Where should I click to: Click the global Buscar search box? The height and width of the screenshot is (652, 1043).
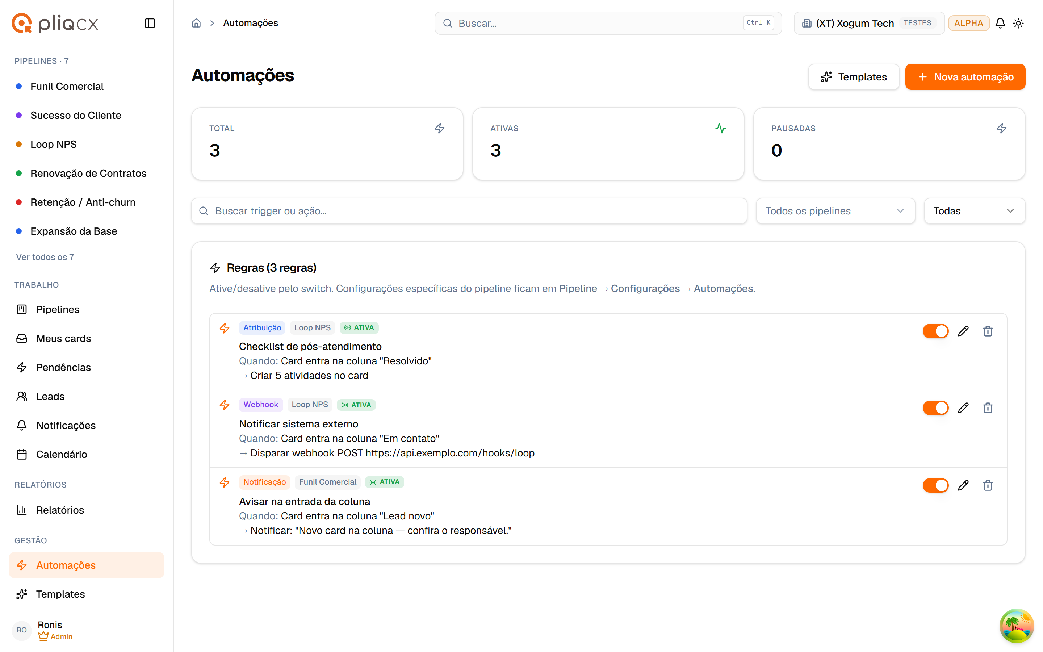[608, 23]
